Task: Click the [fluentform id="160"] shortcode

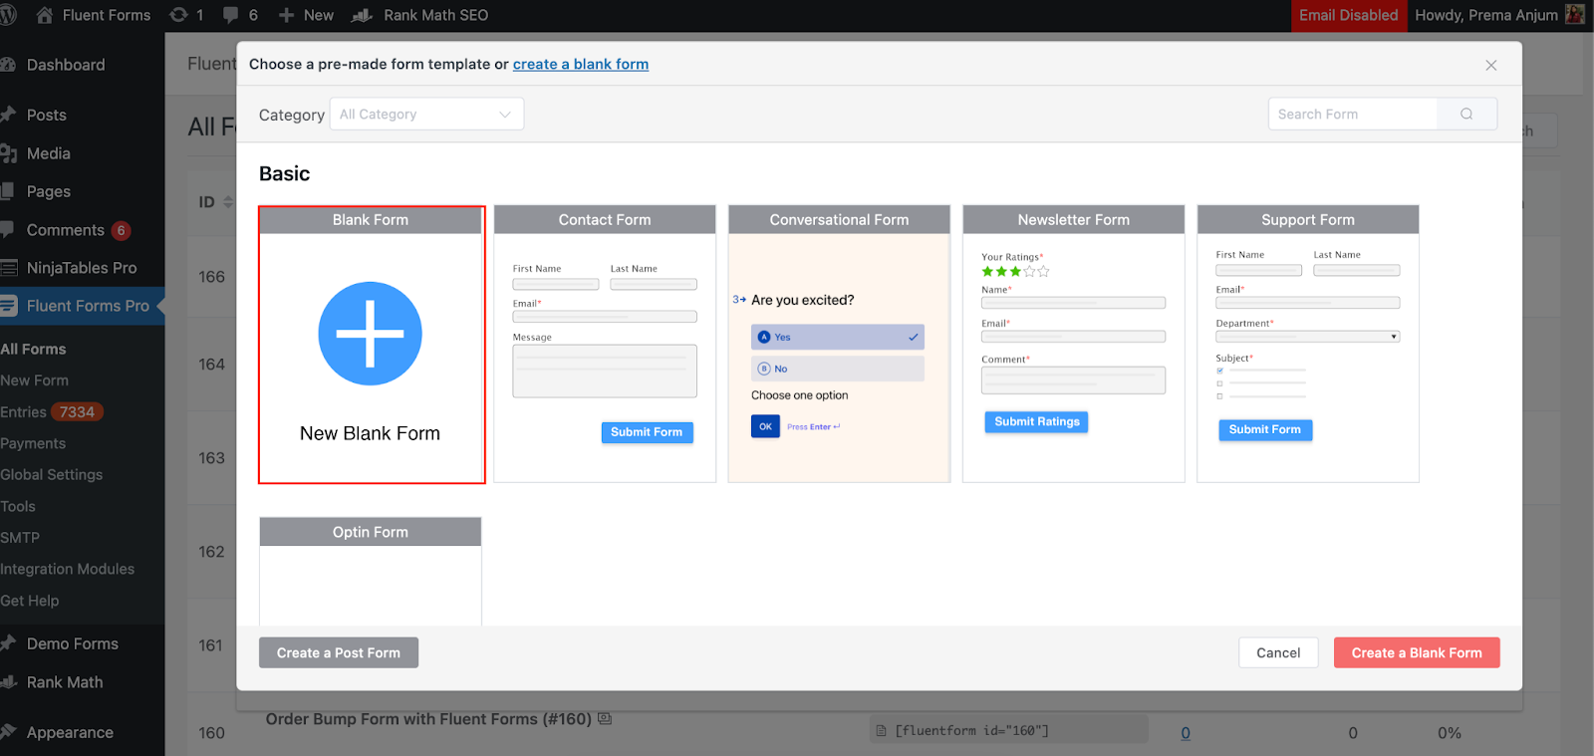Action: [x=971, y=731]
